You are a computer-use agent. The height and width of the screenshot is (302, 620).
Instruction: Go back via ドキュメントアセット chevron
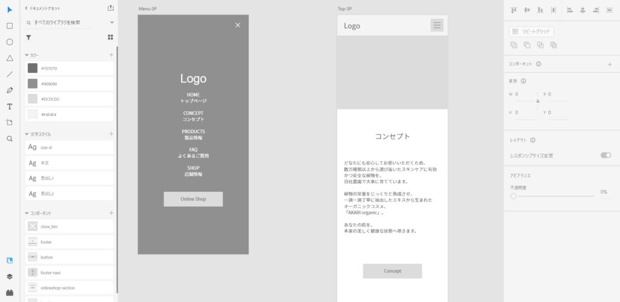tap(27, 8)
